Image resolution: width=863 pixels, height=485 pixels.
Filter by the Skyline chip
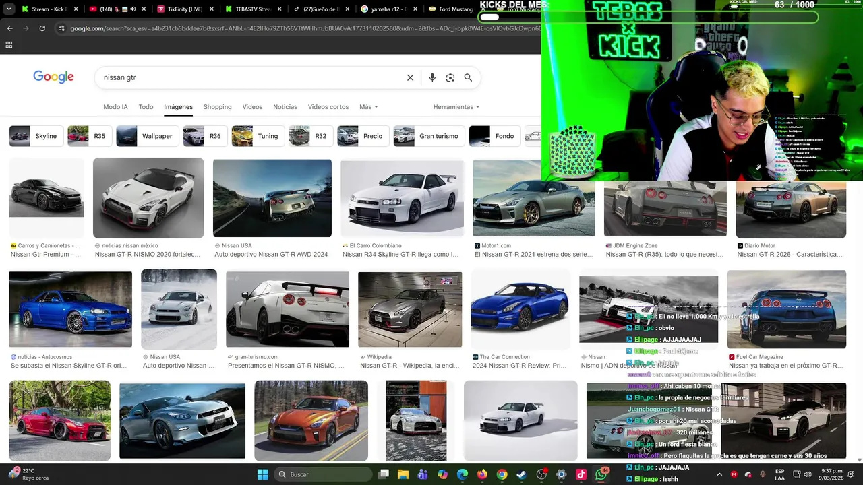tap(36, 136)
